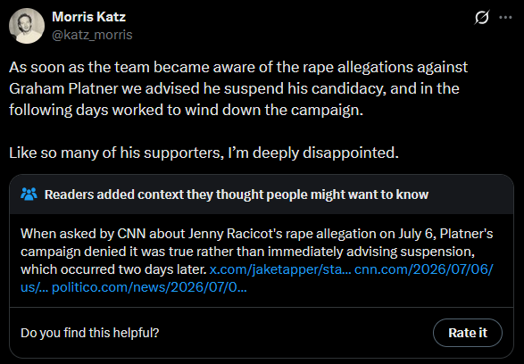Open the x.com/jaketapper status link
This screenshot has width=524, height=364.
point(280,269)
